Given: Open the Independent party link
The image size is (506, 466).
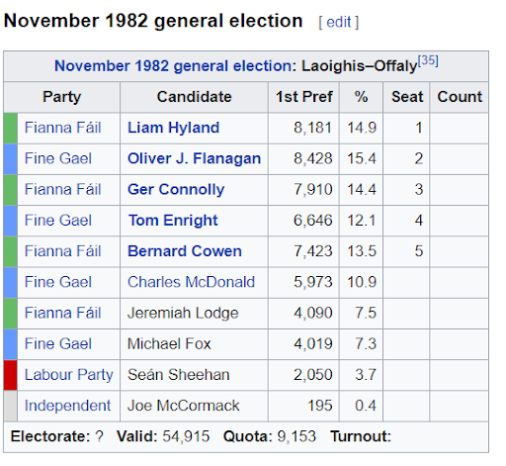Looking at the screenshot, I should pyautogui.click(x=67, y=406).
